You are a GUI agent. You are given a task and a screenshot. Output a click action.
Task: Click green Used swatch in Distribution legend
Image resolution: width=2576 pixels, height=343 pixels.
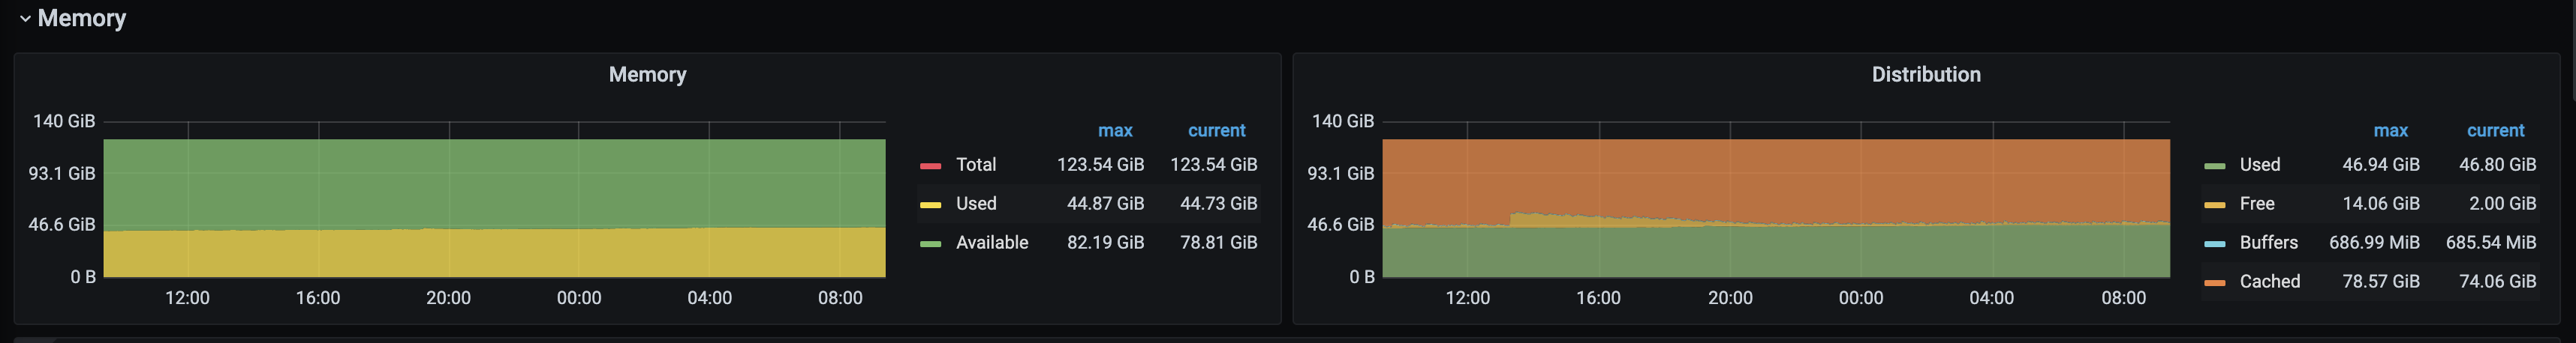tap(2214, 166)
